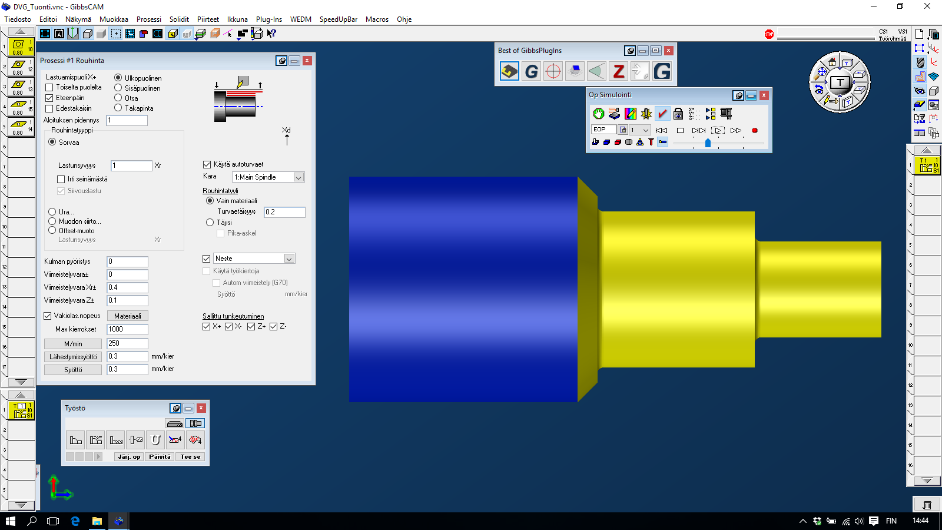Image resolution: width=942 pixels, height=530 pixels.
Task: Click the Turvaetäisyys input field
Action: click(x=284, y=212)
